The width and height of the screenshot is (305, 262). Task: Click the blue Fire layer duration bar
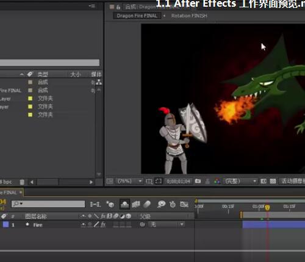[274, 225]
